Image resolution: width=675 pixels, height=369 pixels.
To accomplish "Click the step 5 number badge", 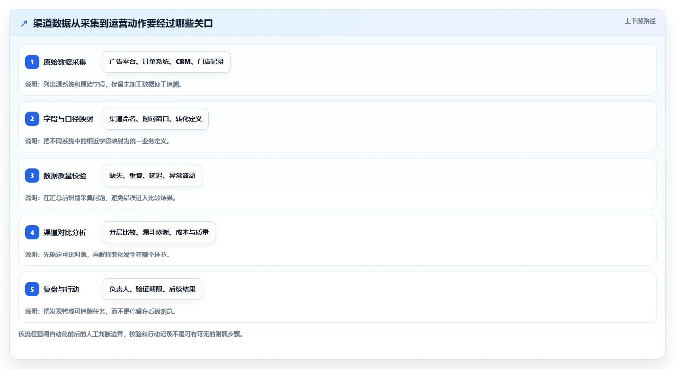I will pyautogui.click(x=32, y=289).
